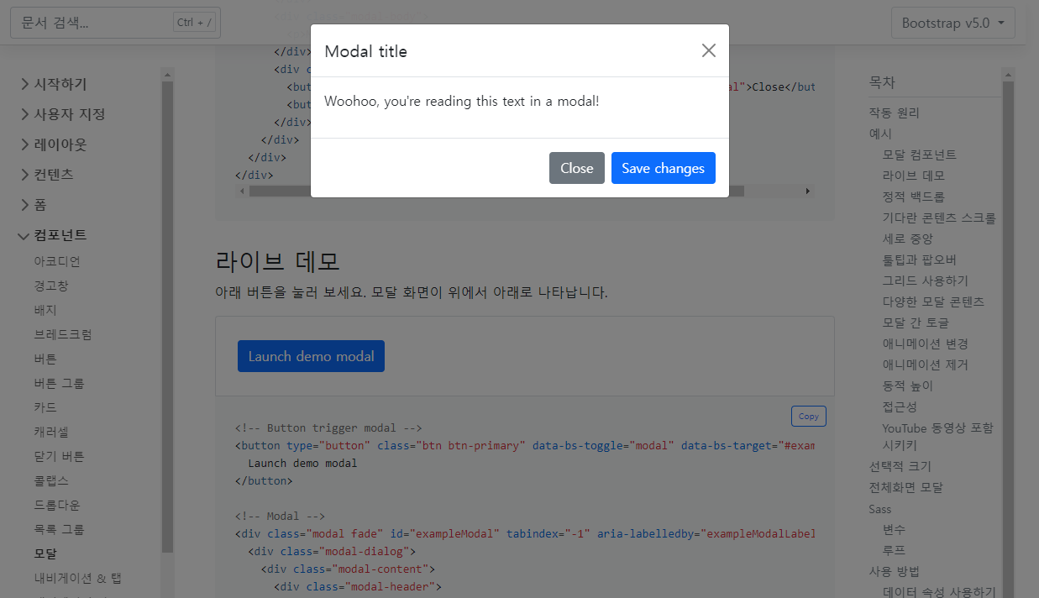The height and width of the screenshot is (598, 1039).
Task: Expand the 레이아웃 sidebar section
Action: [53, 144]
